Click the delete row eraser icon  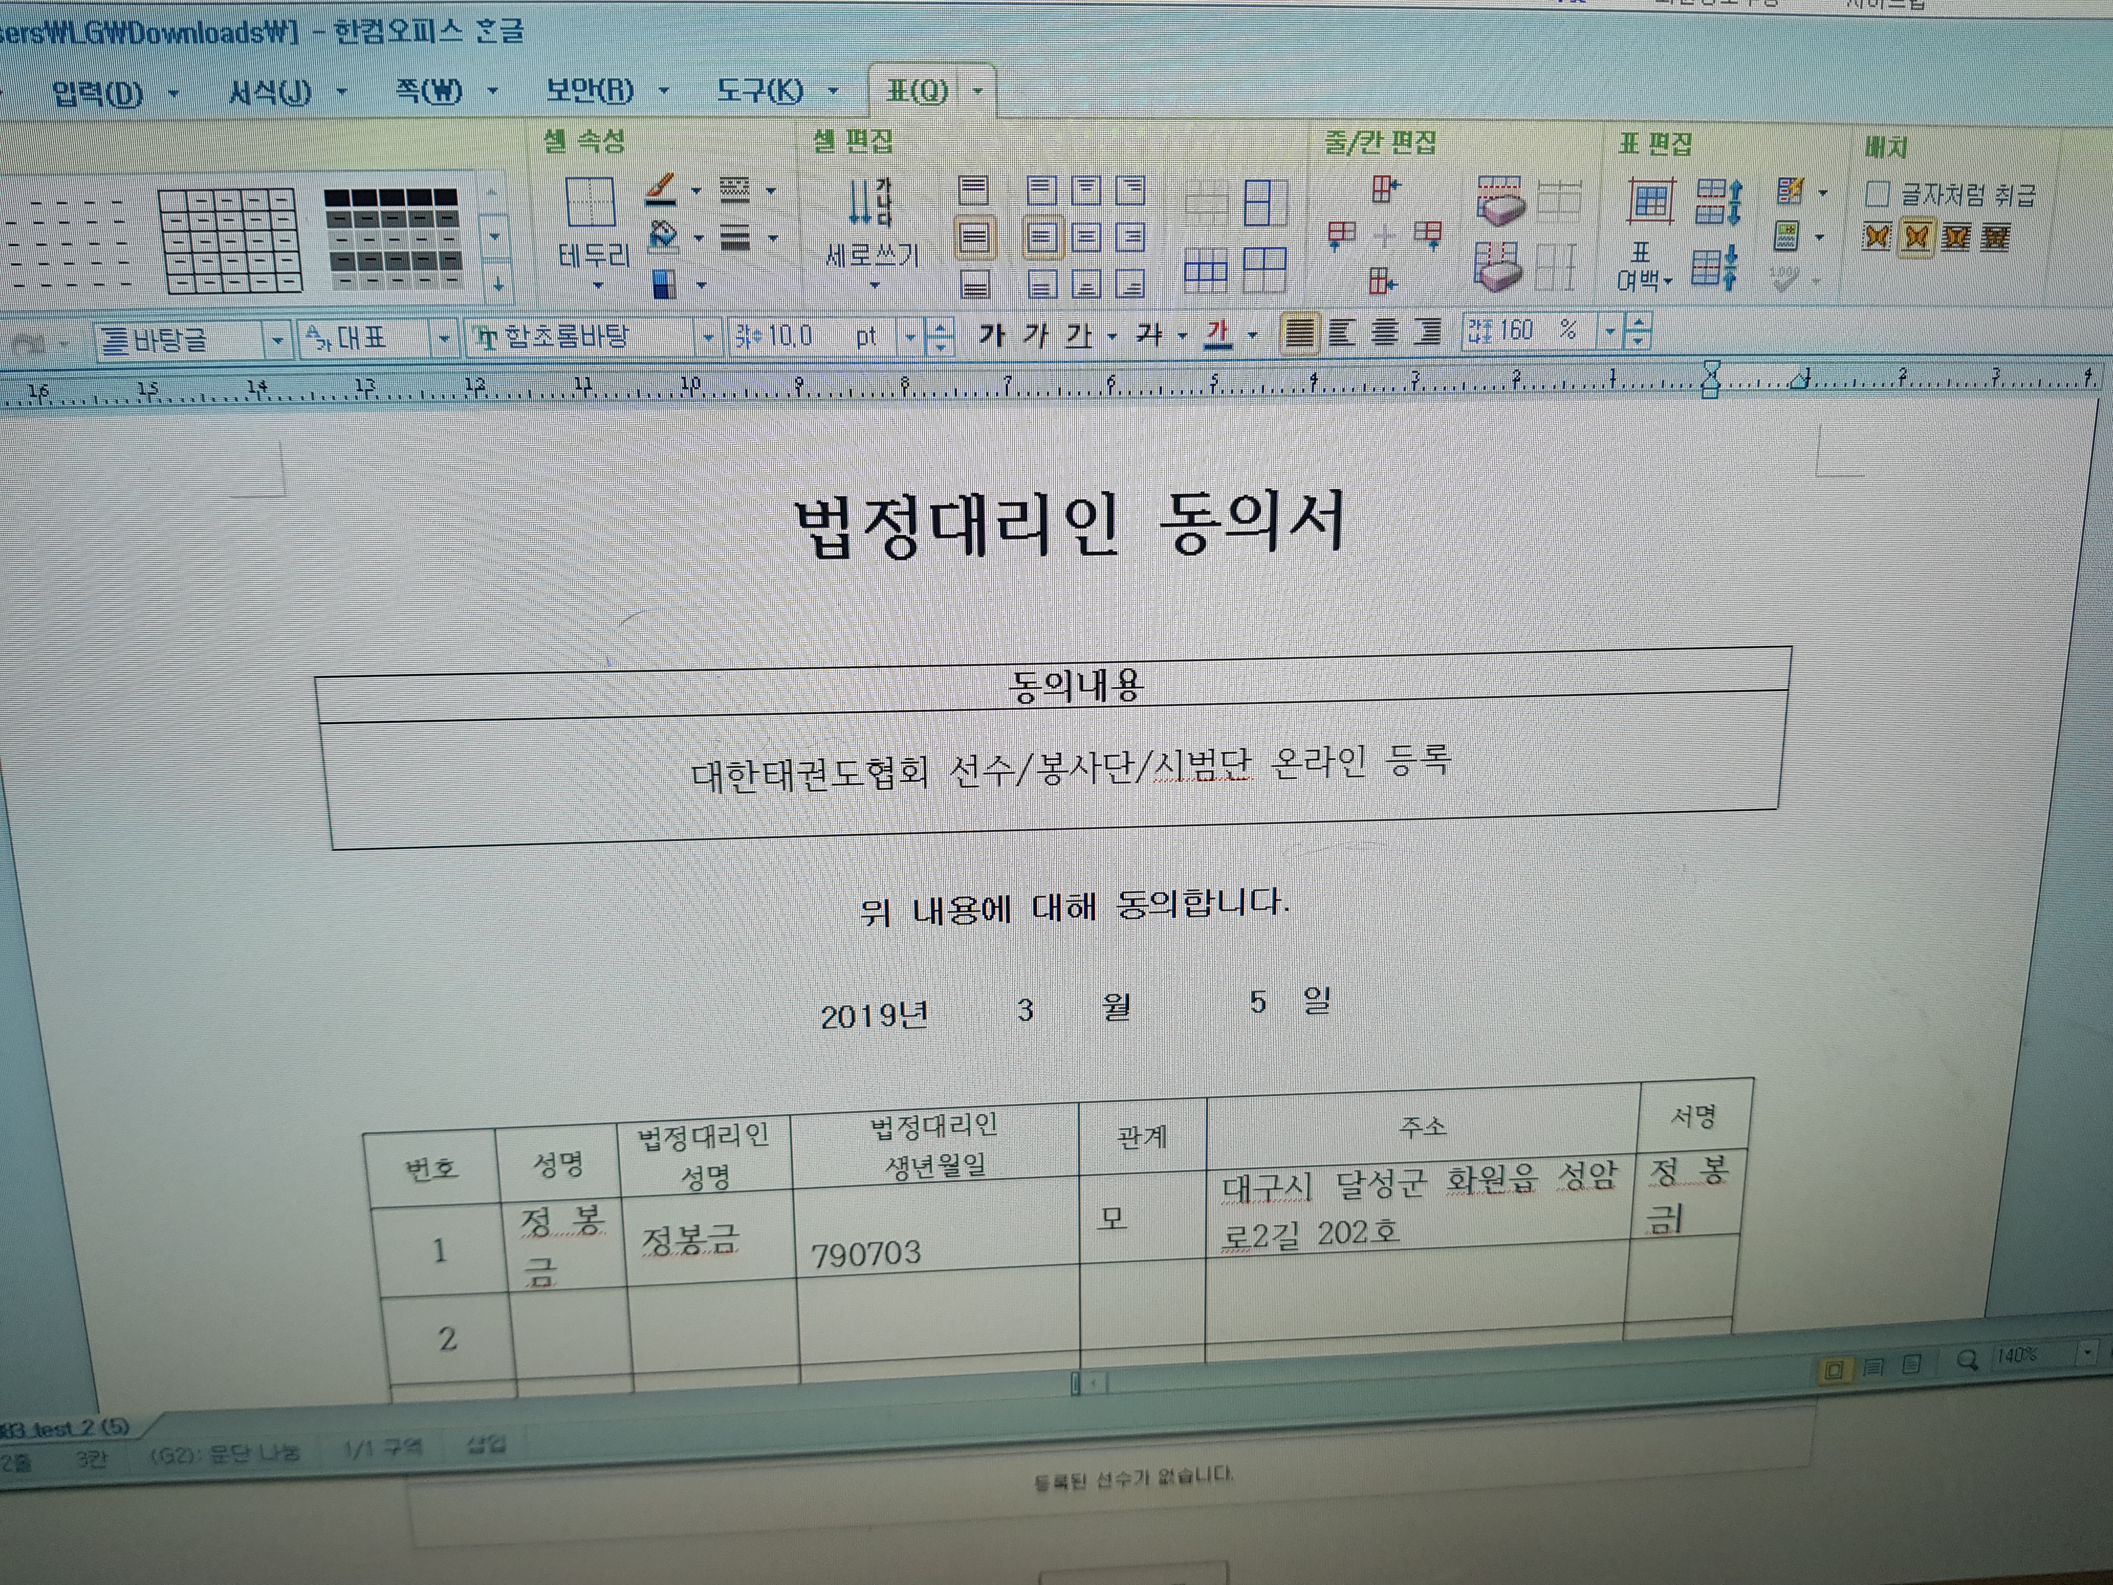pyautogui.click(x=1501, y=201)
